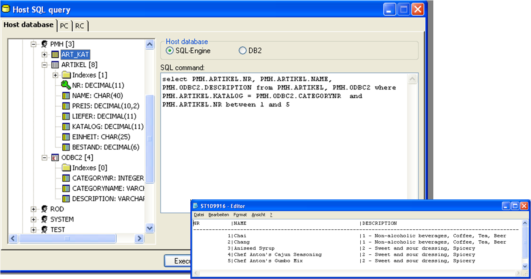
Task: Click the column icon beside CATEGORYNAME
Action: [66, 188]
